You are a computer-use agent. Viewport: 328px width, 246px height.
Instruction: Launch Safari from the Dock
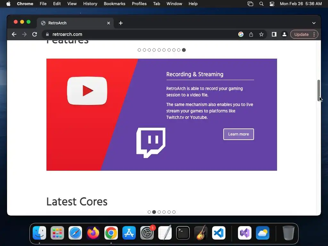click(x=75, y=233)
